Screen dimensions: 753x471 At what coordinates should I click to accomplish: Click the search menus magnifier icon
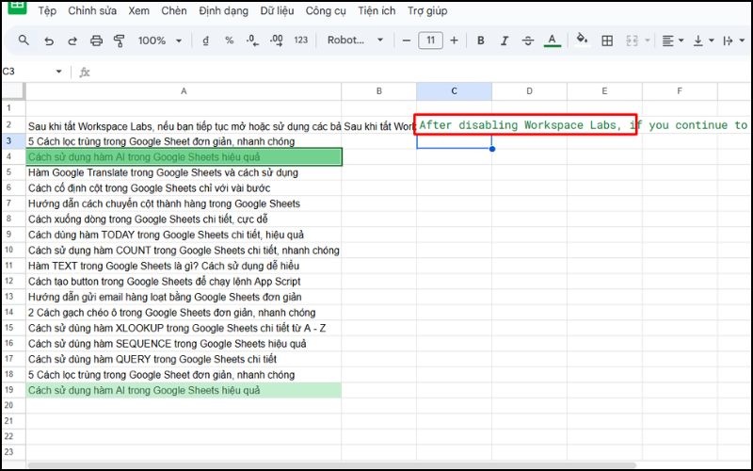point(24,41)
